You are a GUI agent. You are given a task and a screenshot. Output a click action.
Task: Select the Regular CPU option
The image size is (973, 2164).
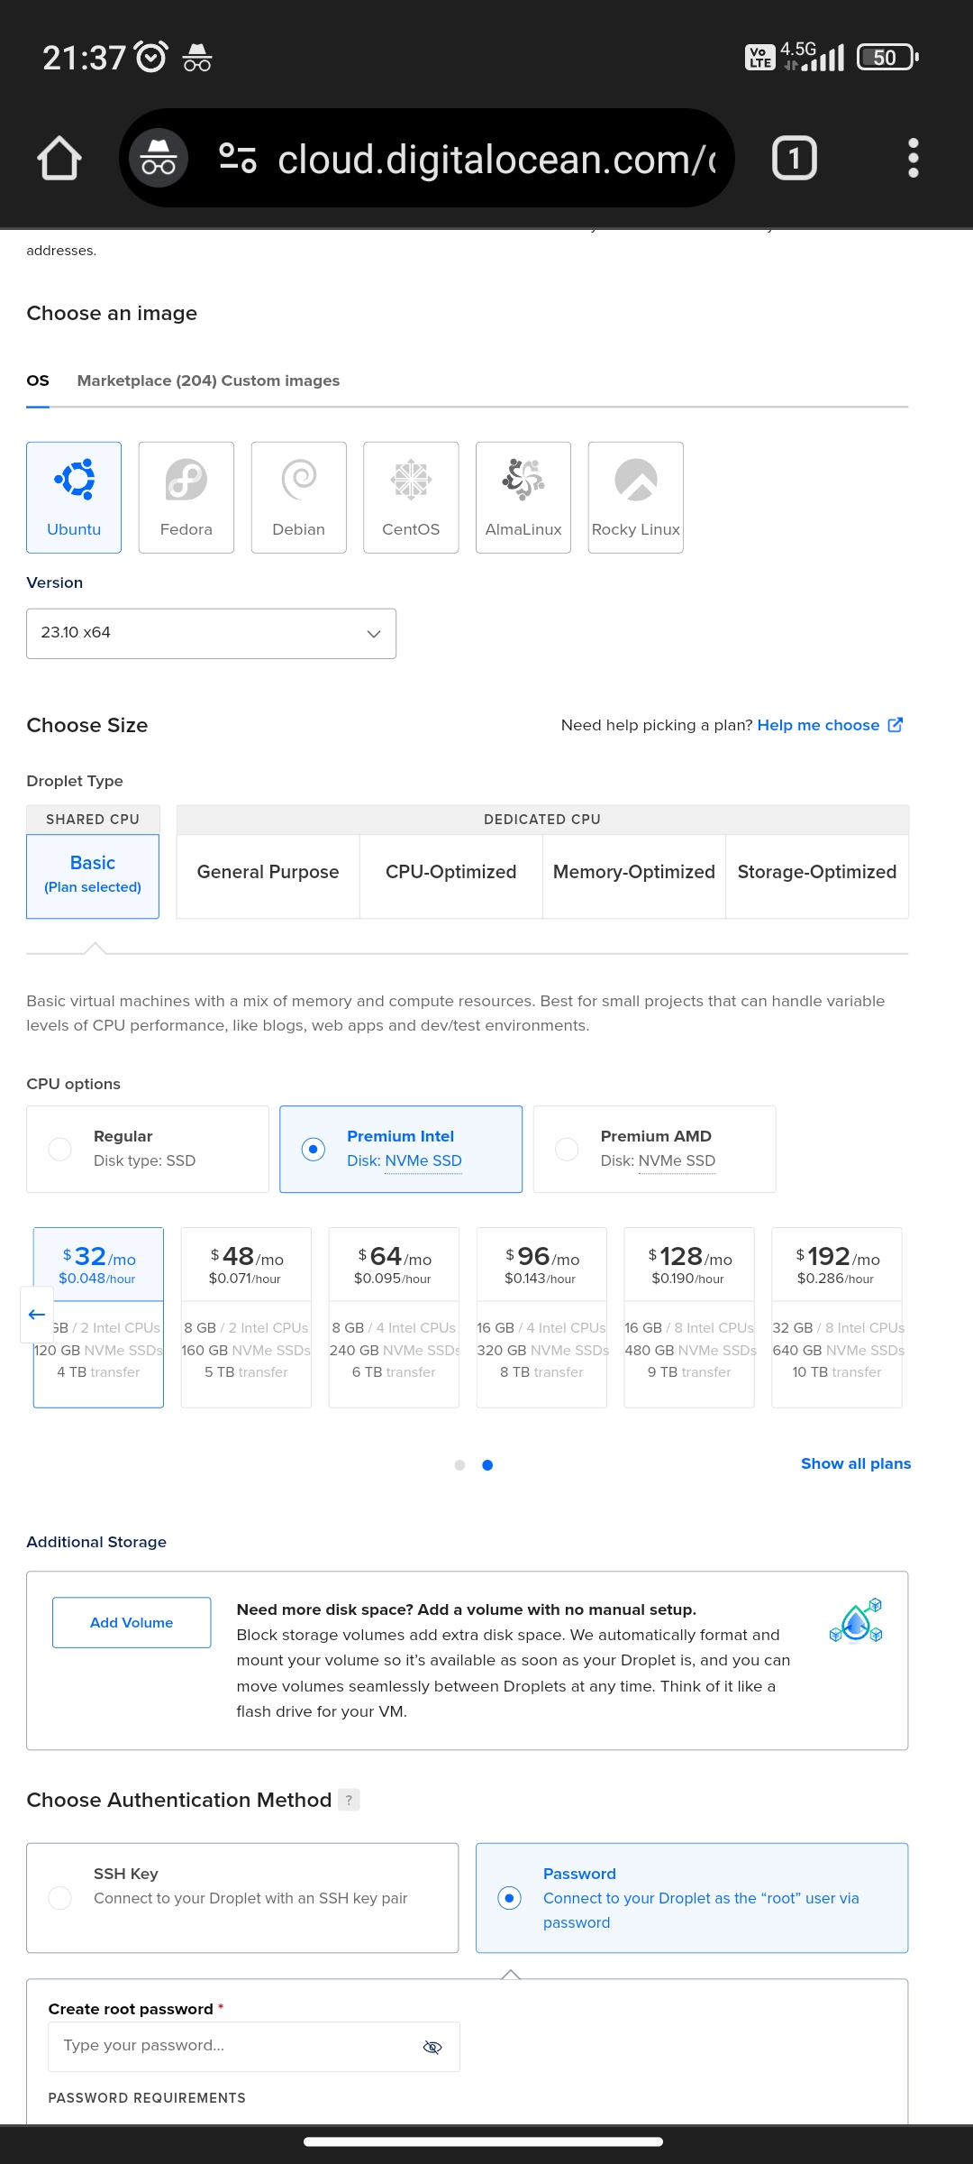pos(148,1150)
